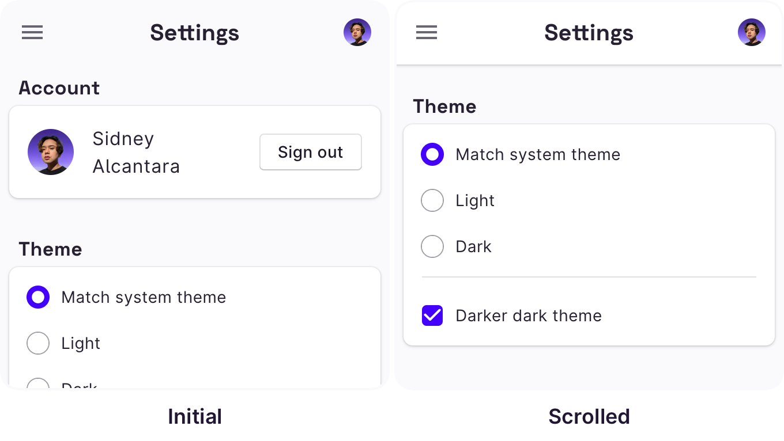This screenshot has width=784, height=441.
Task: Click the Sign out button
Action: 311,152
